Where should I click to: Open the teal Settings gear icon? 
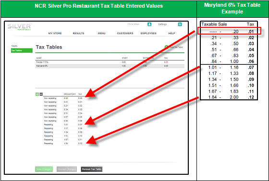click(180, 24)
